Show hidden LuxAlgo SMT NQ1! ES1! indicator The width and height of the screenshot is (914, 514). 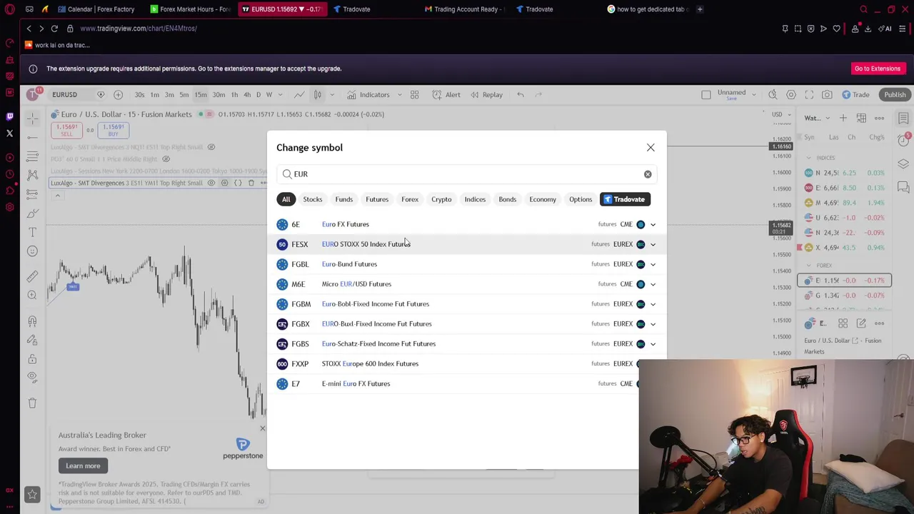pos(211,147)
